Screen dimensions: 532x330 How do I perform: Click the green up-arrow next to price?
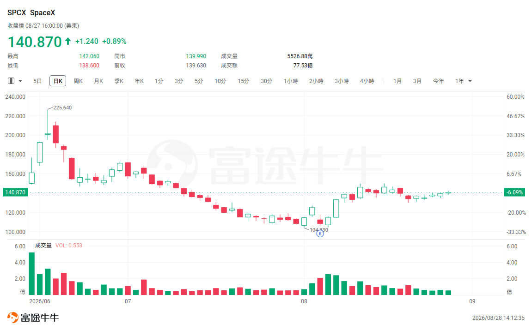pyautogui.click(x=68, y=42)
